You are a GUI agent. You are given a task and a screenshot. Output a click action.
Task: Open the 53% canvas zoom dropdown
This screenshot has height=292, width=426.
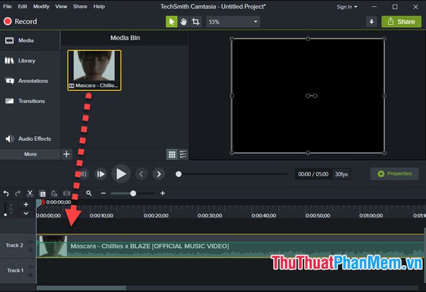[x=233, y=22]
